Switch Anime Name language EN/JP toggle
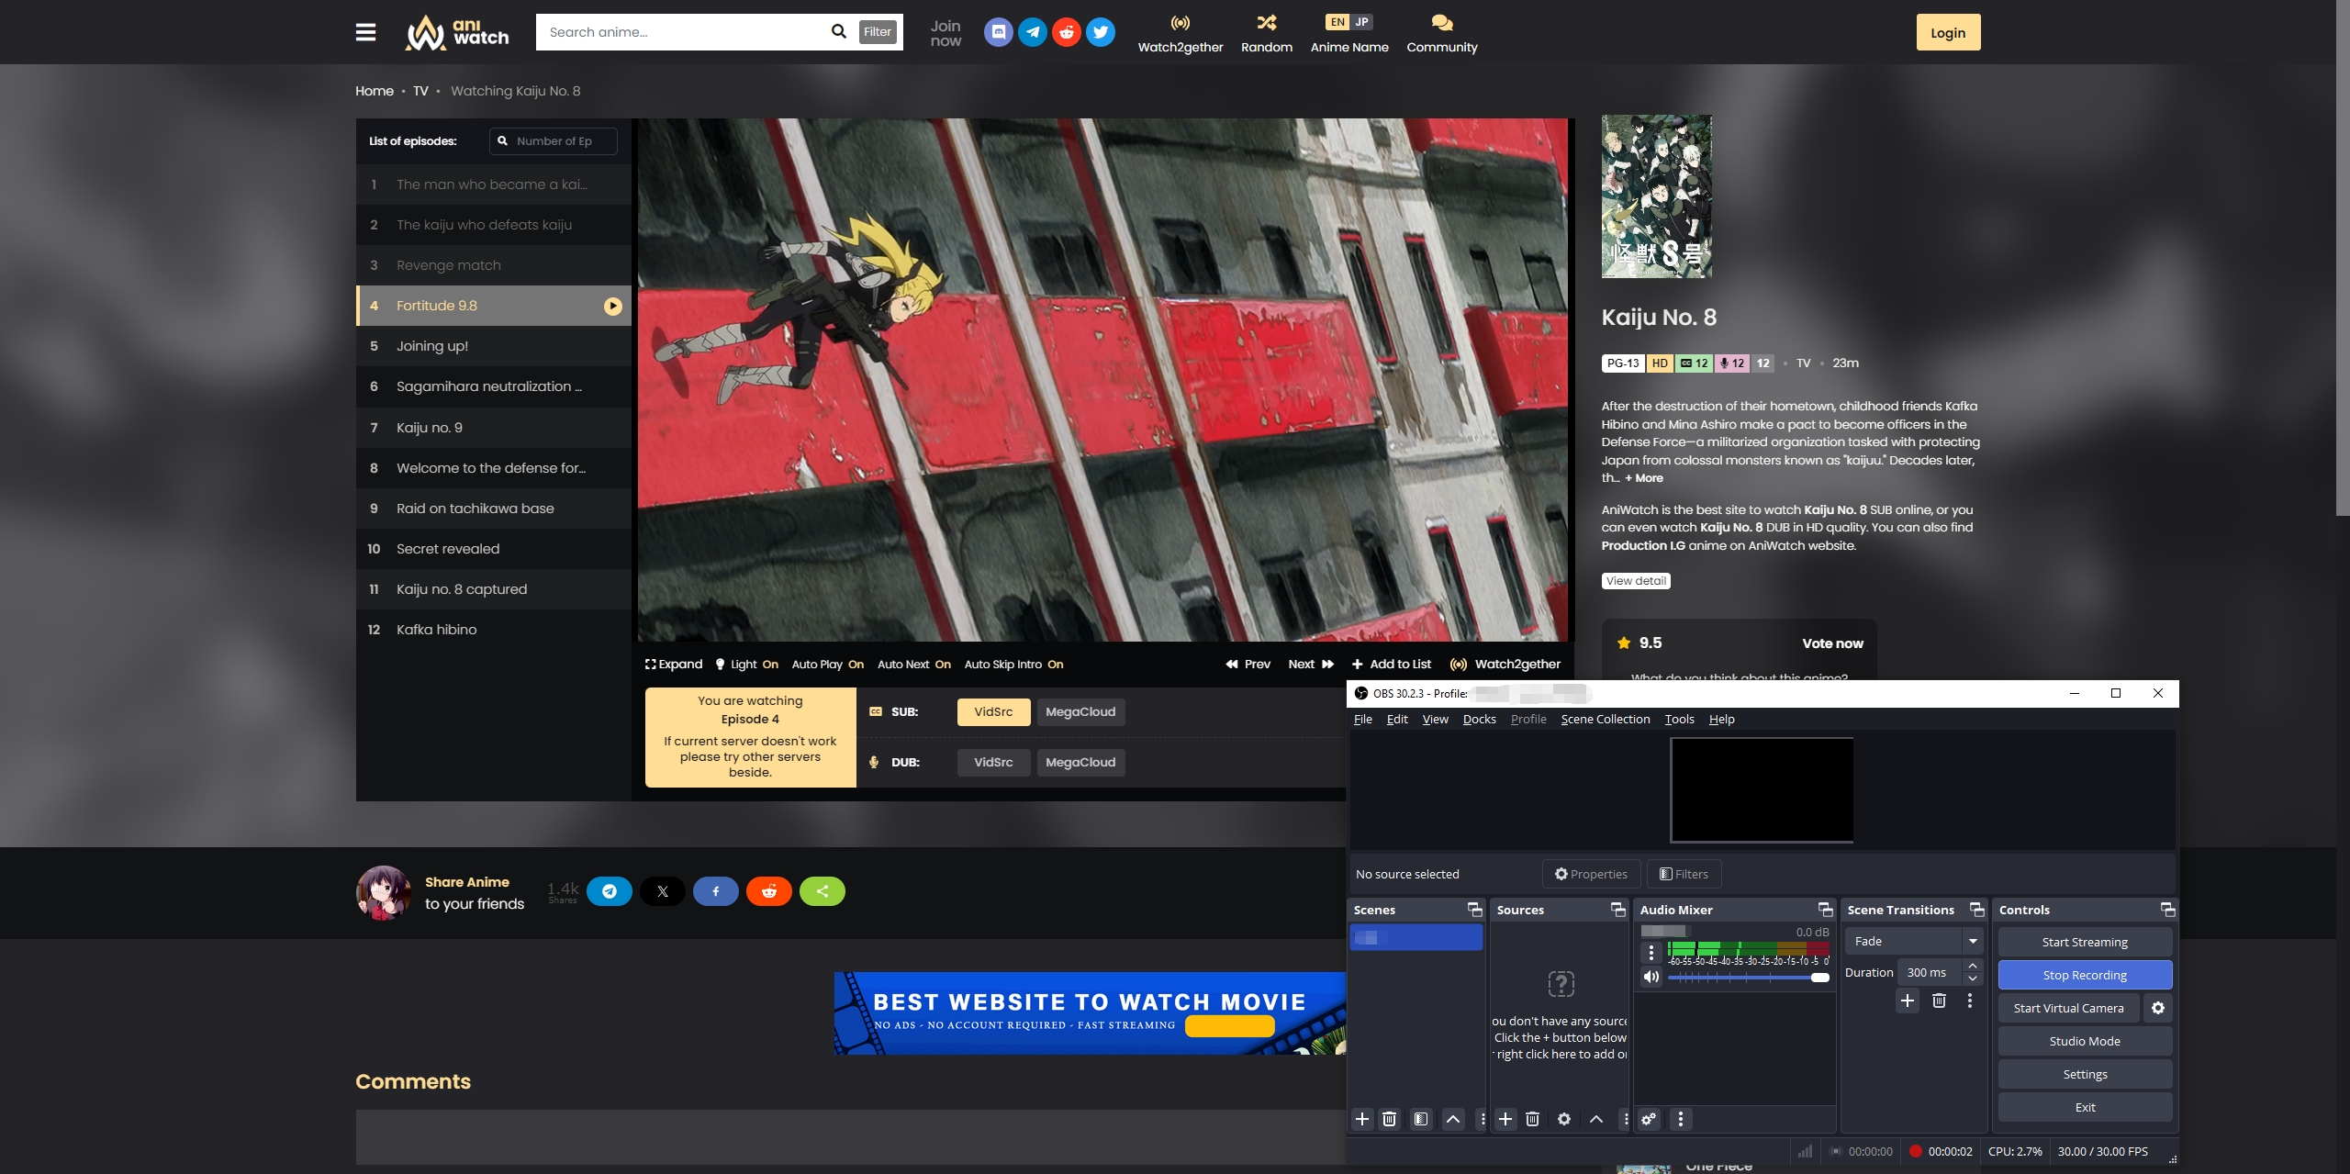This screenshot has height=1174, width=2350. (x=1349, y=22)
